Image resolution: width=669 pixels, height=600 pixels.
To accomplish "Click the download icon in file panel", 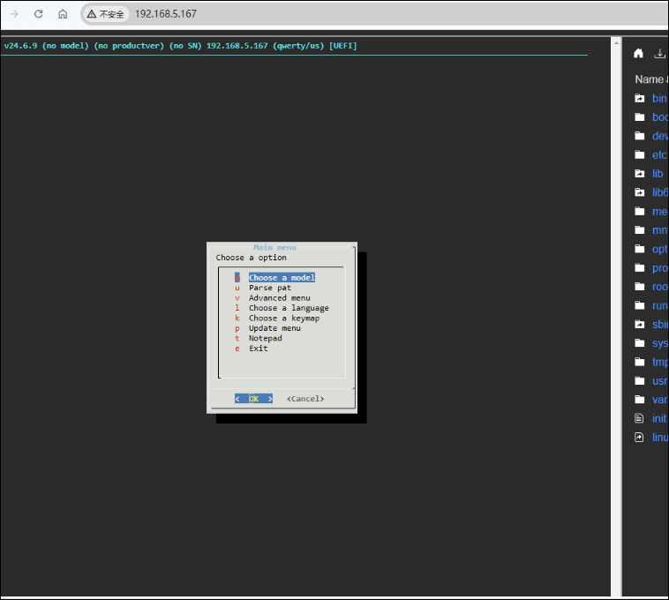I will pos(659,53).
